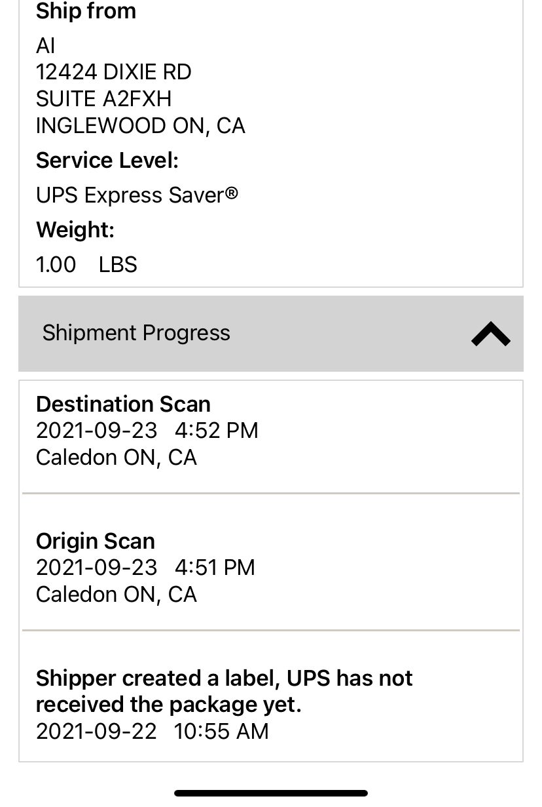Image resolution: width=542 pixels, height=807 pixels.
Task: Select the UPS Express Saver service text
Action: pos(137,195)
